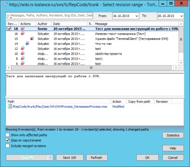Select the WHProcess_NonseasonProcess.mac path
The image size is (190, 167).
pos(60,106)
